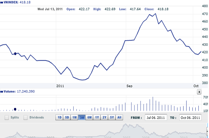Click the Wed Jul 13, 2011 date text
Image resolution: width=209 pixels, height=138 pixels.
point(50,9)
